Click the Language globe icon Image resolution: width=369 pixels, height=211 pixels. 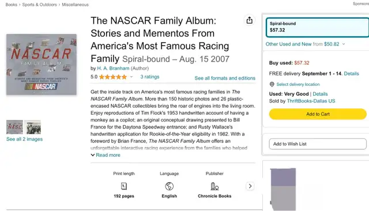click(169, 186)
